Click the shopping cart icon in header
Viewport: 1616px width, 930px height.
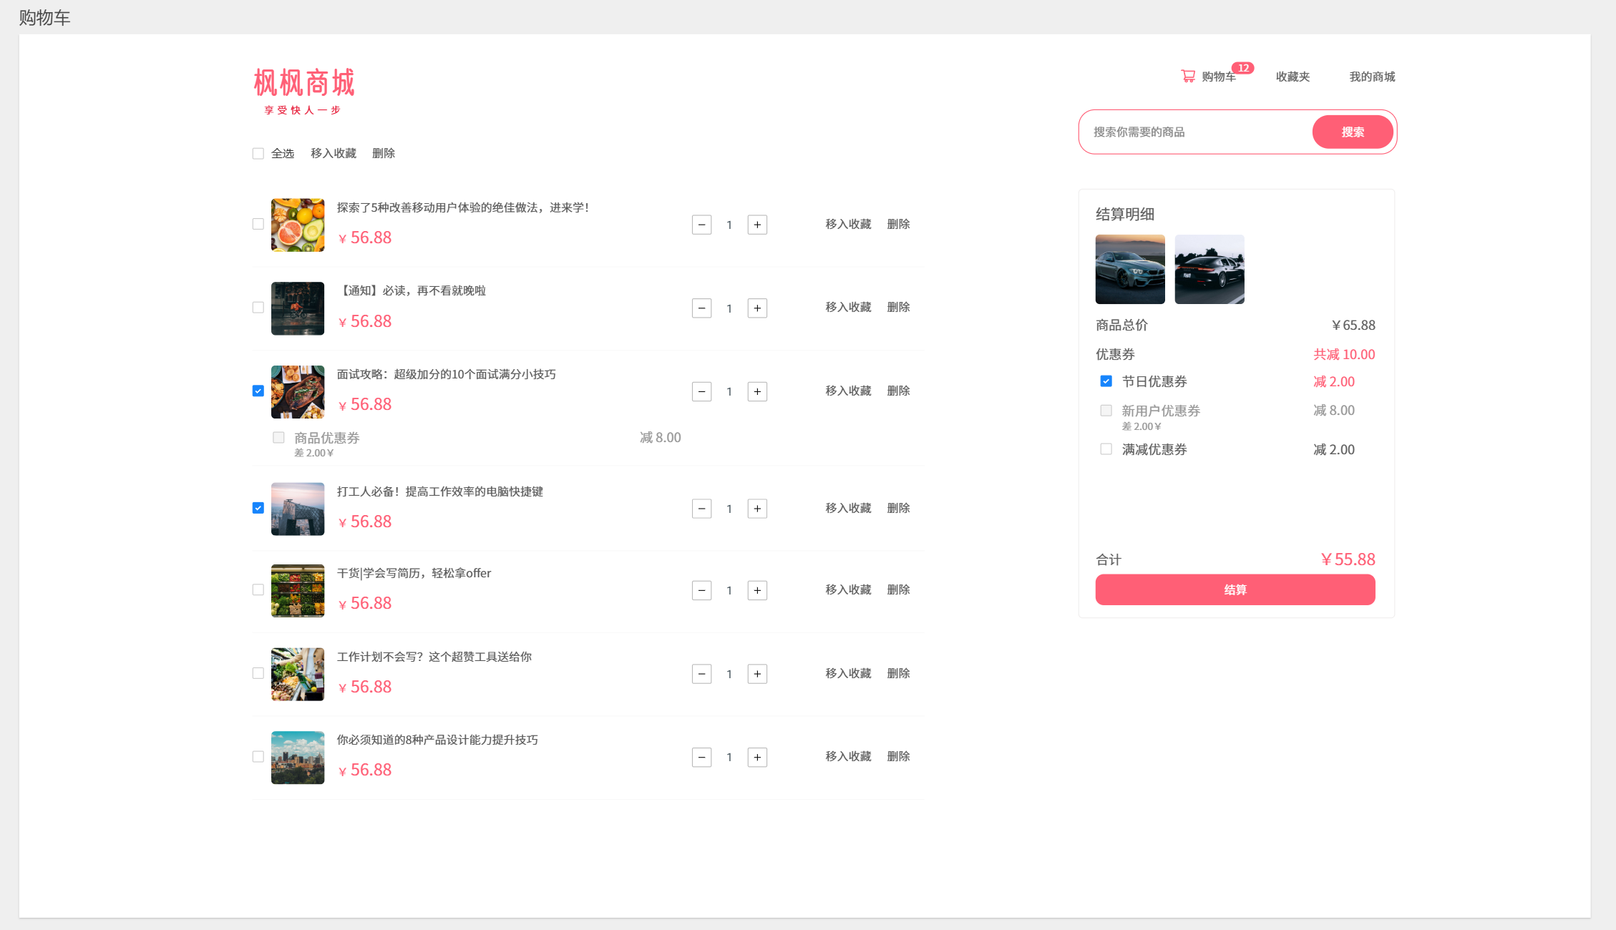pyautogui.click(x=1188, y=76)
